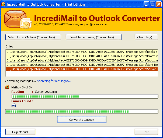Click the Mailbox 5 (of 5) label
This screenshot has height=138, width=163.
21,87
